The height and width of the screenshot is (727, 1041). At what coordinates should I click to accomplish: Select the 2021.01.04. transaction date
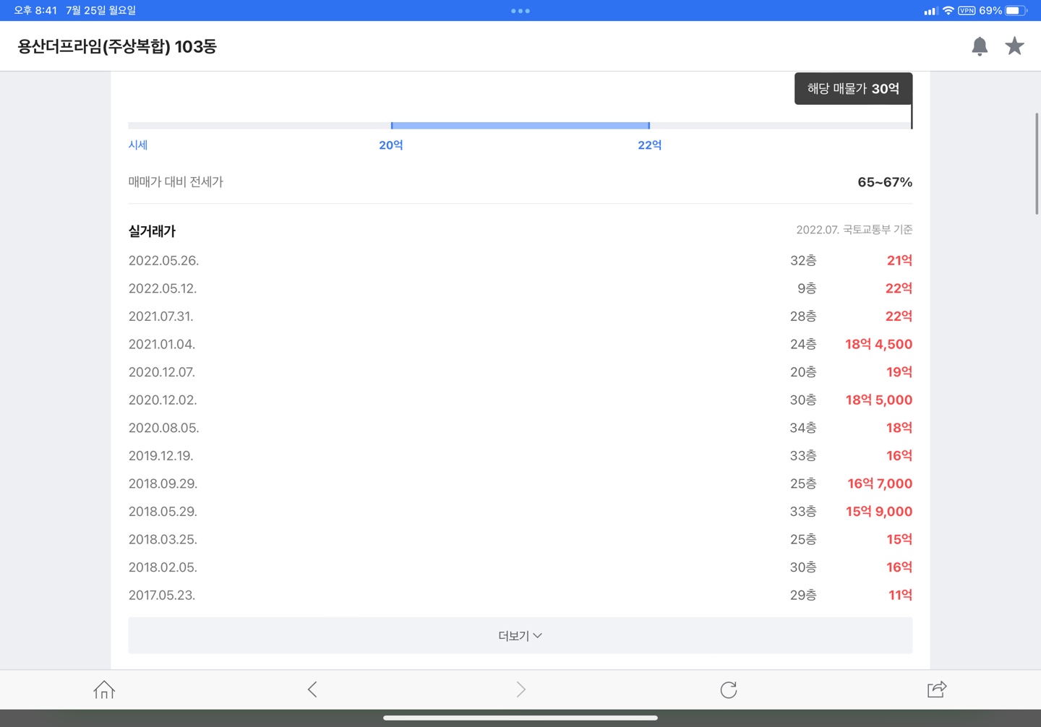(162, 344)
